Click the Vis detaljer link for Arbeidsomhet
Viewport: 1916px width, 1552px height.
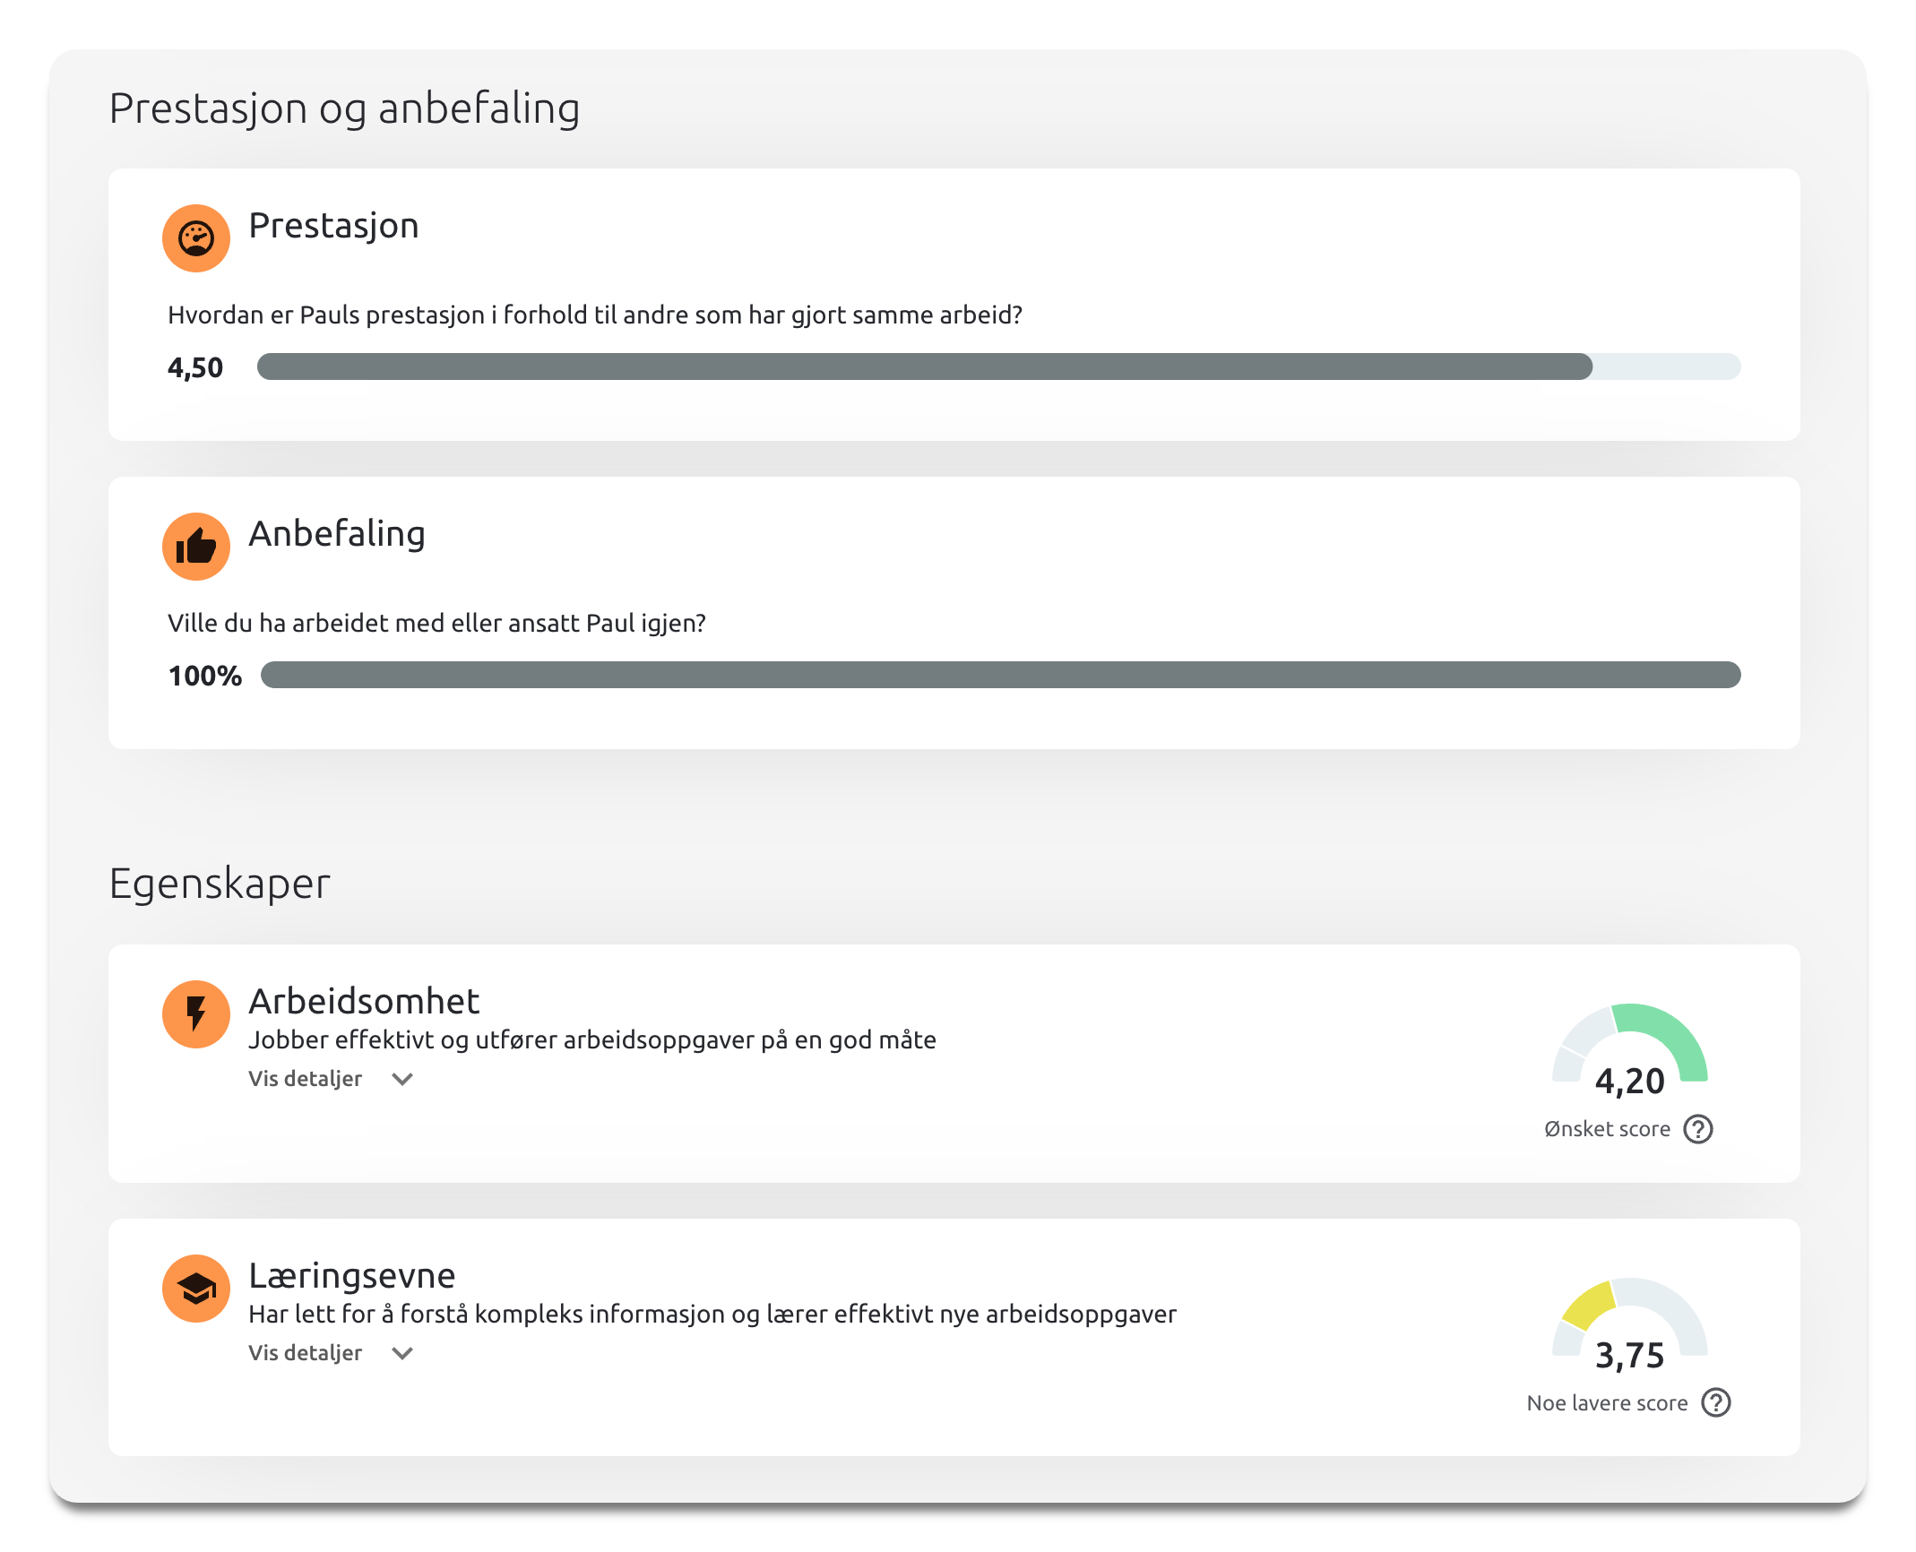click(306, 1079)
